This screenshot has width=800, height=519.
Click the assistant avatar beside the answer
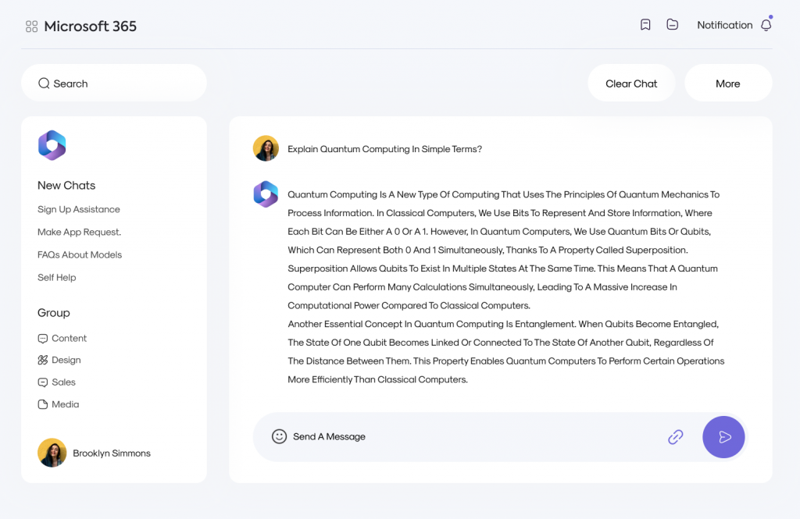tap(266, 194)
